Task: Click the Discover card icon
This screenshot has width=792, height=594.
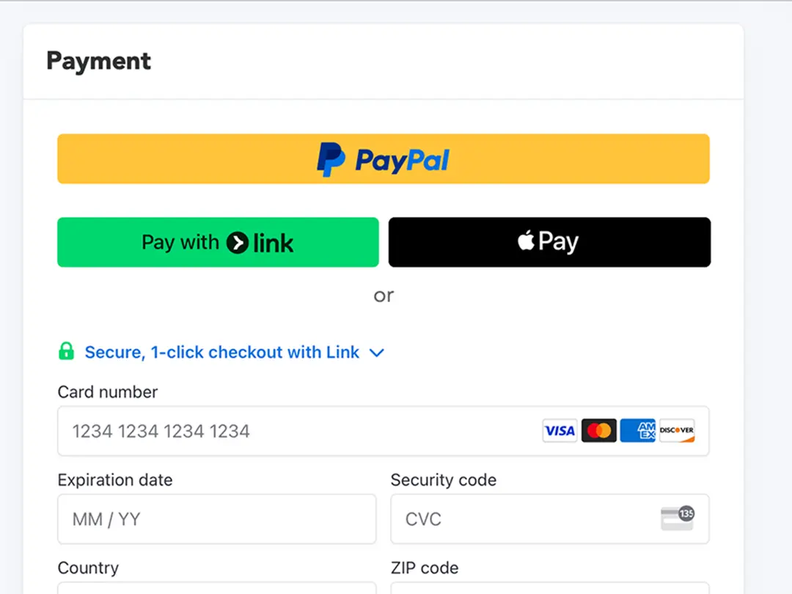Action: (676, 430)
